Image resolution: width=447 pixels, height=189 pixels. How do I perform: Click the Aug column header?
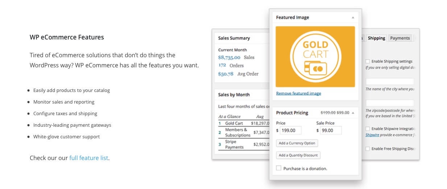[x=260, y=117]
